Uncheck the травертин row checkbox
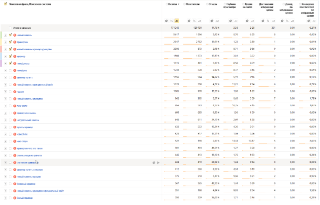The width and height of the screenshot is (320, 205). [x=10, y=42]
